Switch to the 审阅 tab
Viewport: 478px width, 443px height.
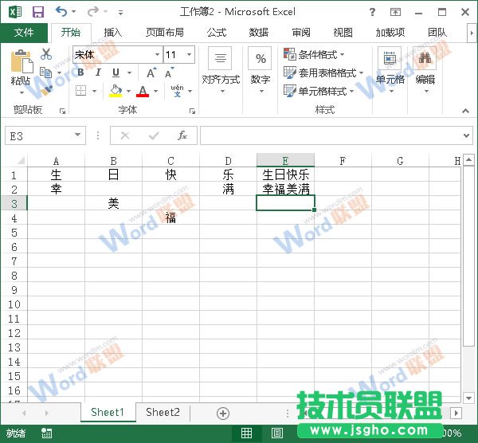coord(301,33)
